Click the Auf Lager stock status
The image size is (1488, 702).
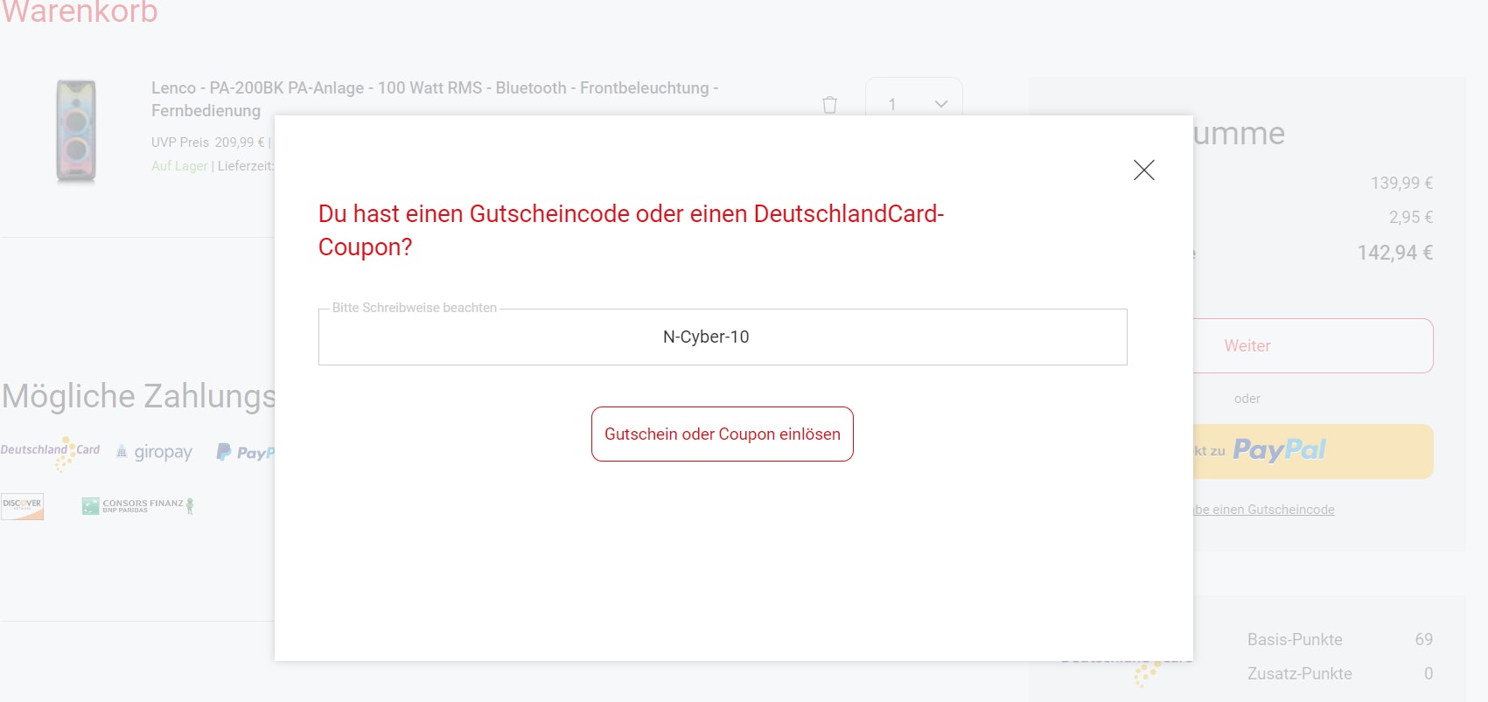click(179, 166)
